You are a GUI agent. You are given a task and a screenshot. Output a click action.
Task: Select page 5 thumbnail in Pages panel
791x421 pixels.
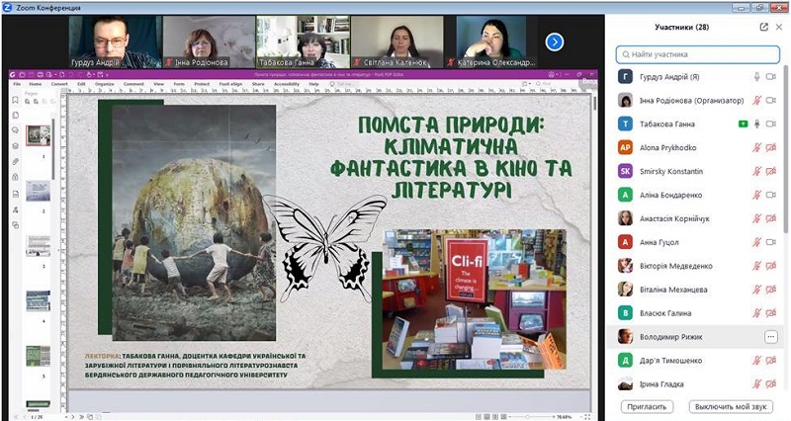[x=39, y=356]
